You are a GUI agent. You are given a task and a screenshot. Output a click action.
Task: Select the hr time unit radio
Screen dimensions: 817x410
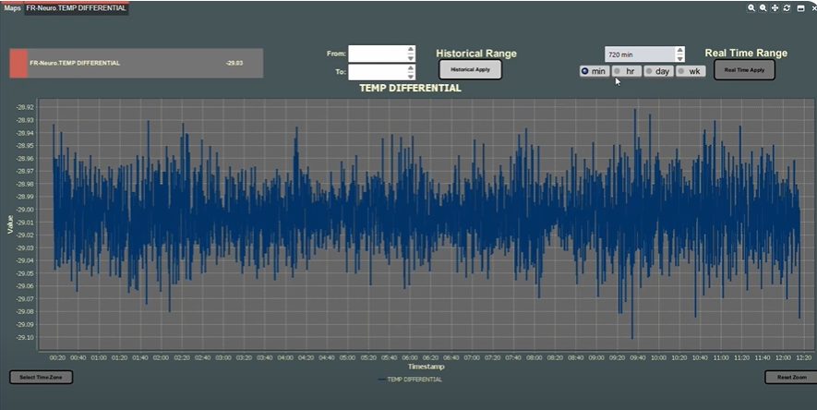click(x=618, y=71)
